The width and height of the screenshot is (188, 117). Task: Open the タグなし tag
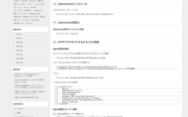pos(29,23)
